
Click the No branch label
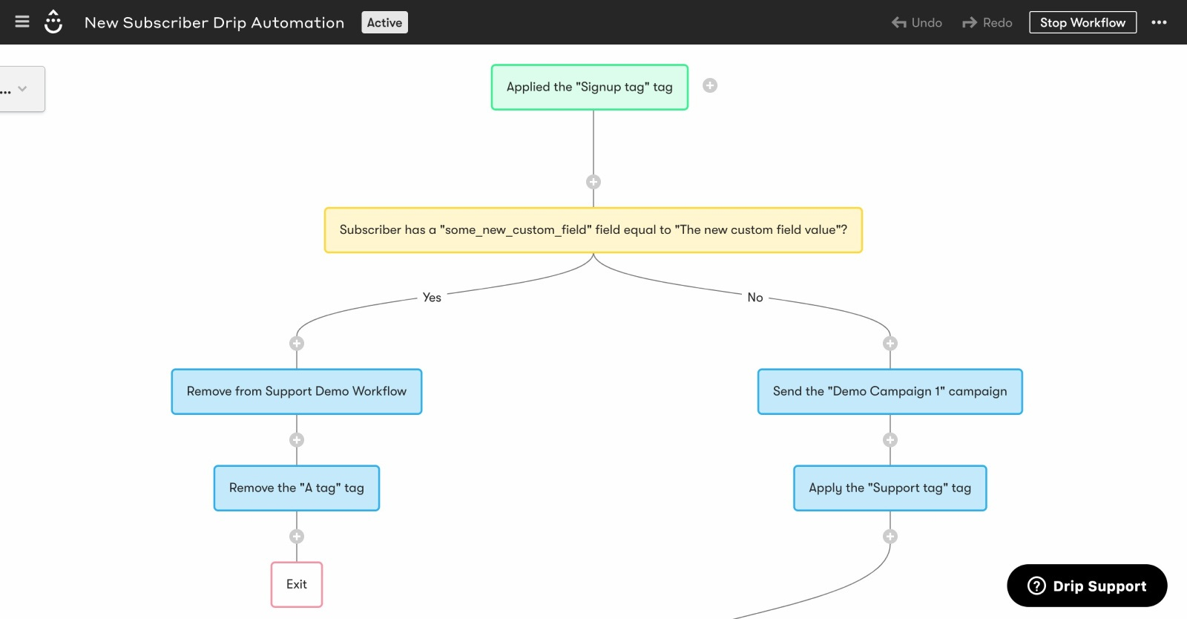tap(755, 297)
